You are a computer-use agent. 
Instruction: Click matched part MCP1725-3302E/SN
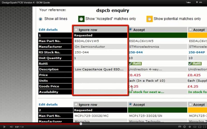coord(146,116)
